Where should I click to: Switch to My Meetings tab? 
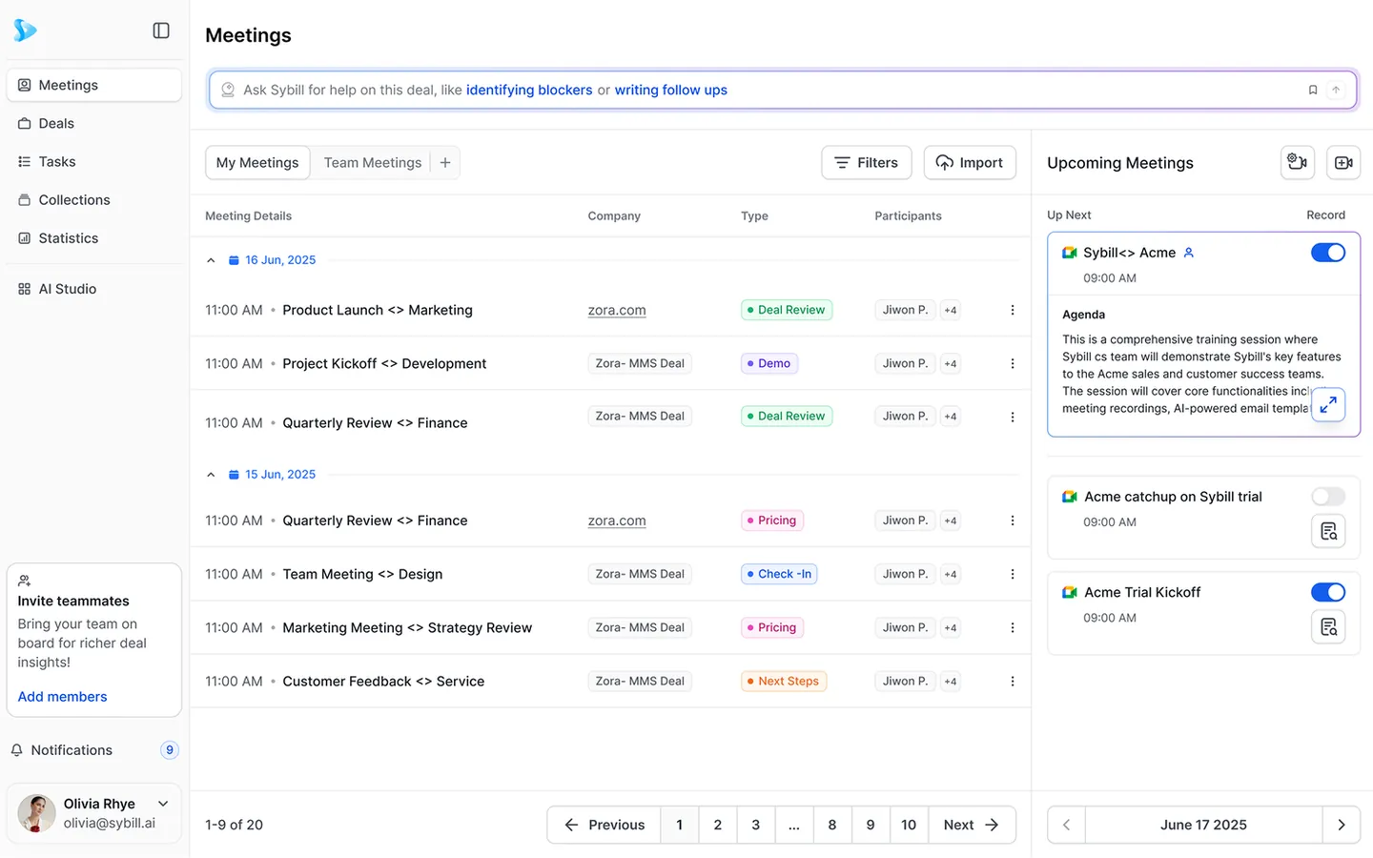[x=257, y=163]
